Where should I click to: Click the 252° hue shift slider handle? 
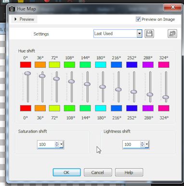133,92
